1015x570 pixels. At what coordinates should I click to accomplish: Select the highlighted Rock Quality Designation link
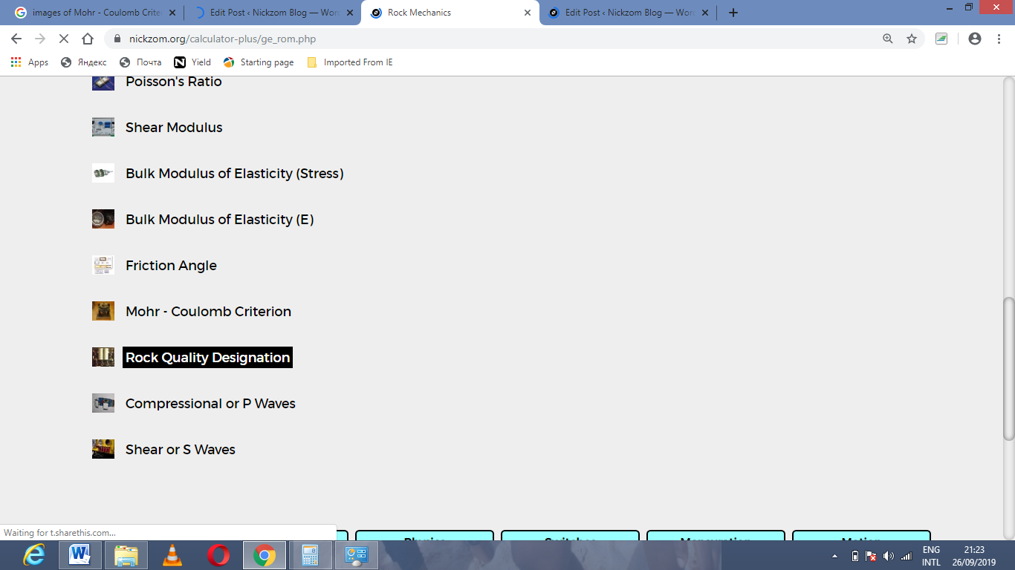tap(207, 358)
